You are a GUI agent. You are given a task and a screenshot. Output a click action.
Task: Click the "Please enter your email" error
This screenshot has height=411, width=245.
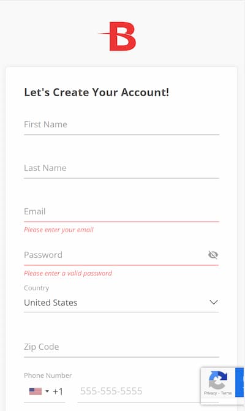(x=59, y=230)
